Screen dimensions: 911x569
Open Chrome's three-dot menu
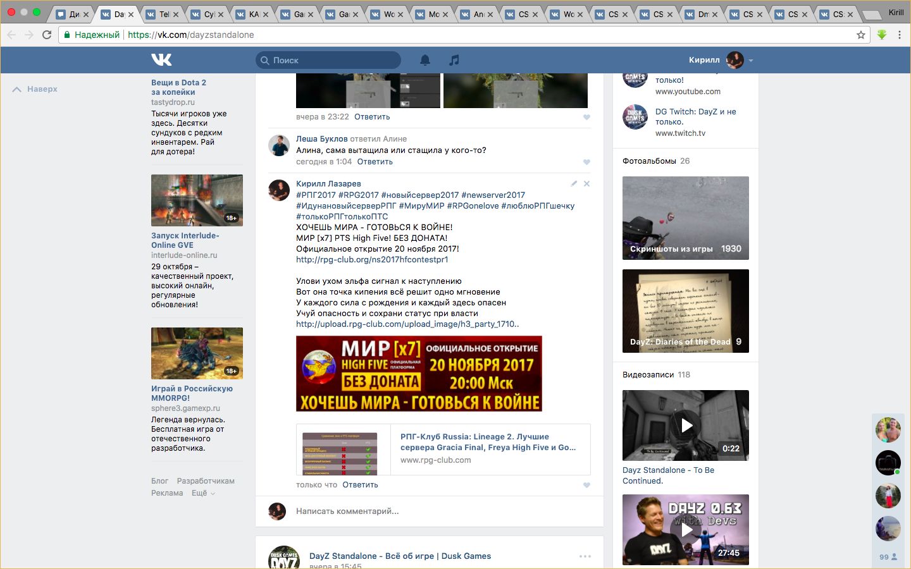click(900, 35)
